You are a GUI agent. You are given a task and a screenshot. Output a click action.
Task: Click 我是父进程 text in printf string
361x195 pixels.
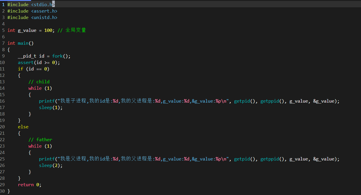[73, 159]
